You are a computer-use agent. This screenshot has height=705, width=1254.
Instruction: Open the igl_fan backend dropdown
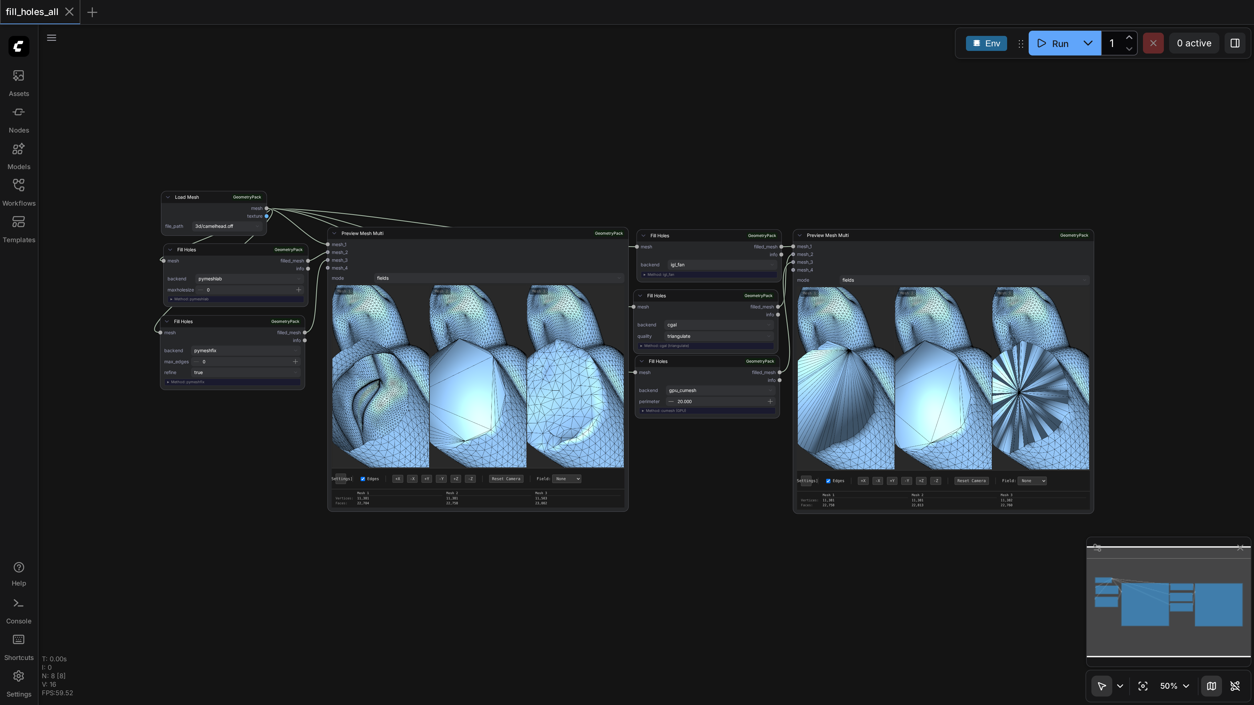tap(722, 265)
